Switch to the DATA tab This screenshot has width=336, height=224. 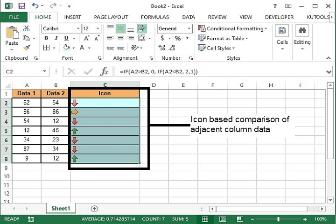click(x=189, y=17)
